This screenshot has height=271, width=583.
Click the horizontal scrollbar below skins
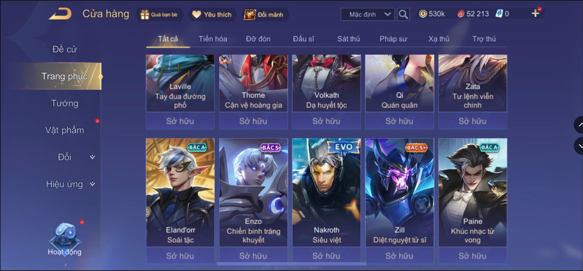[x=291, y=264]
